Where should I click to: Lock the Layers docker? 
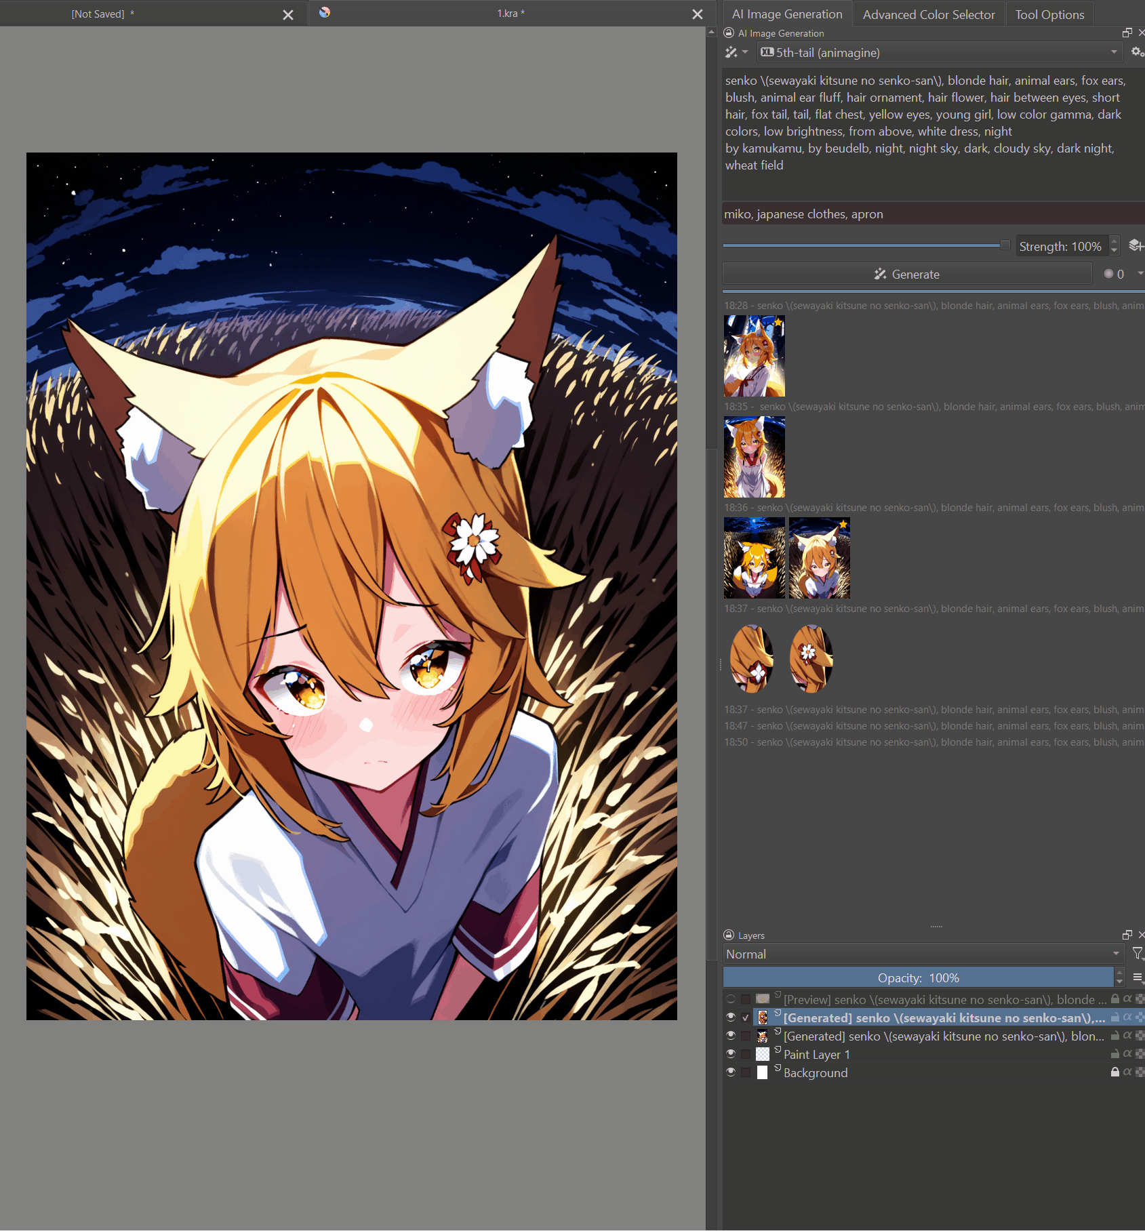729,935
